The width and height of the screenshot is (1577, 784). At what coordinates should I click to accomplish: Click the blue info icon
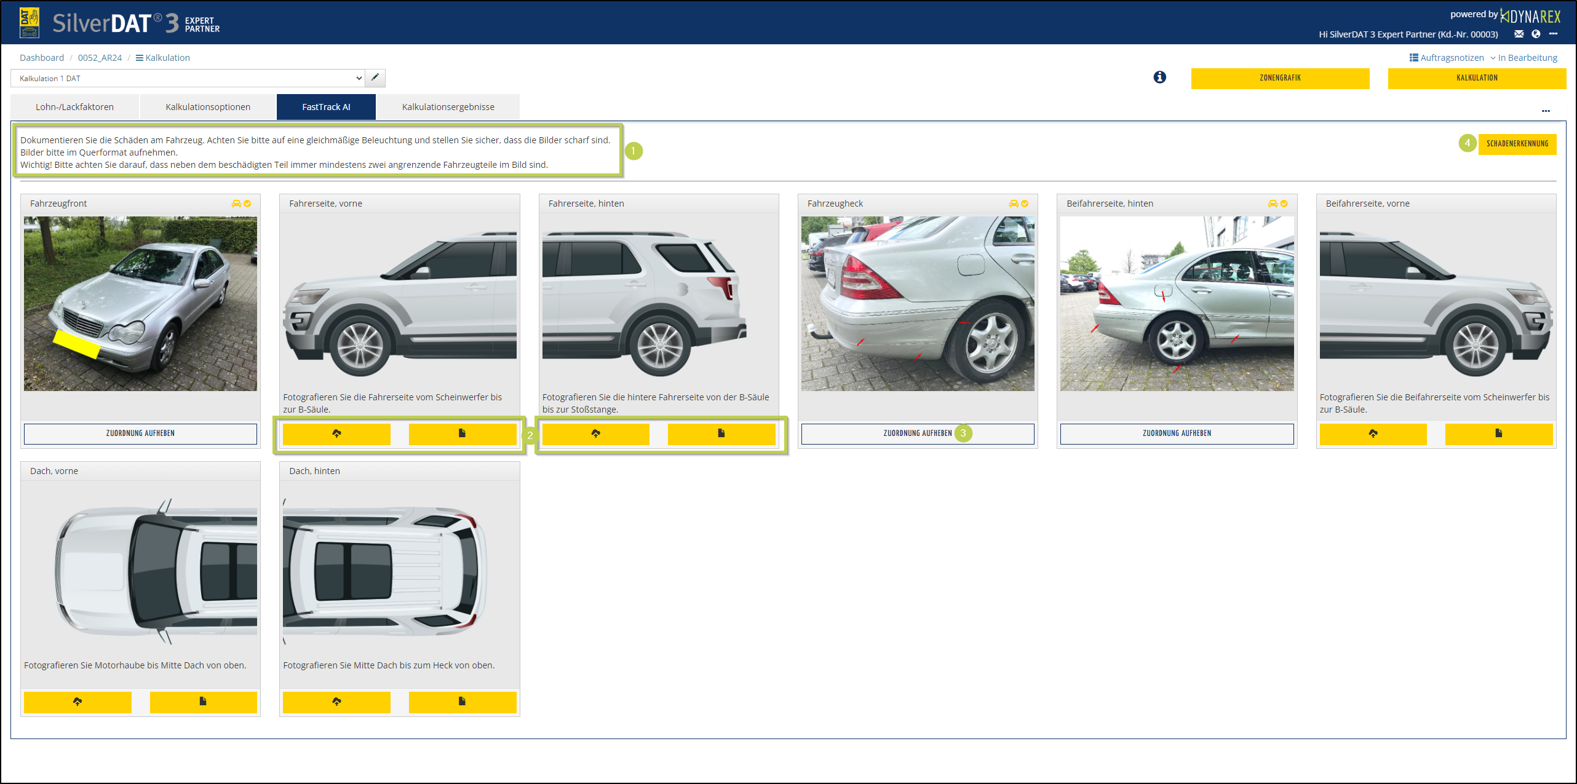(1159, 77)
